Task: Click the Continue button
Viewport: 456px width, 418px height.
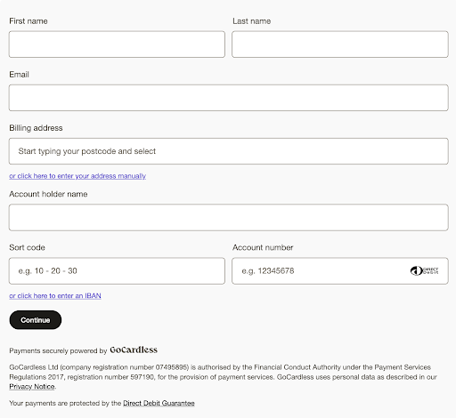Action: pyautogui.click(x=36, y=320)
